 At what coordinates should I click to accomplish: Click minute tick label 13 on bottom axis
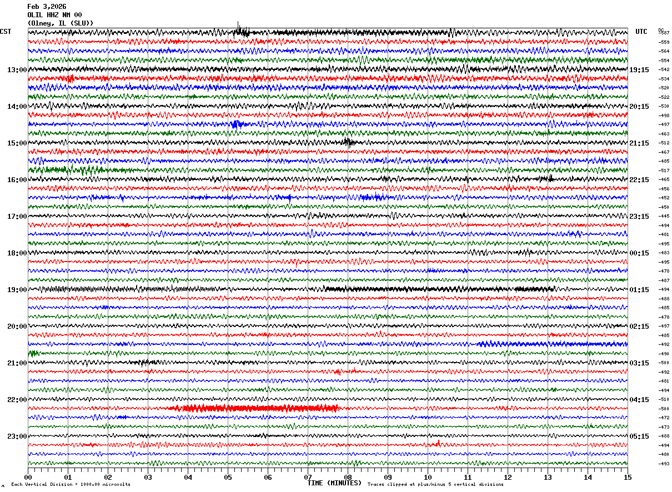pyautogui.click(x=548, y=477)
